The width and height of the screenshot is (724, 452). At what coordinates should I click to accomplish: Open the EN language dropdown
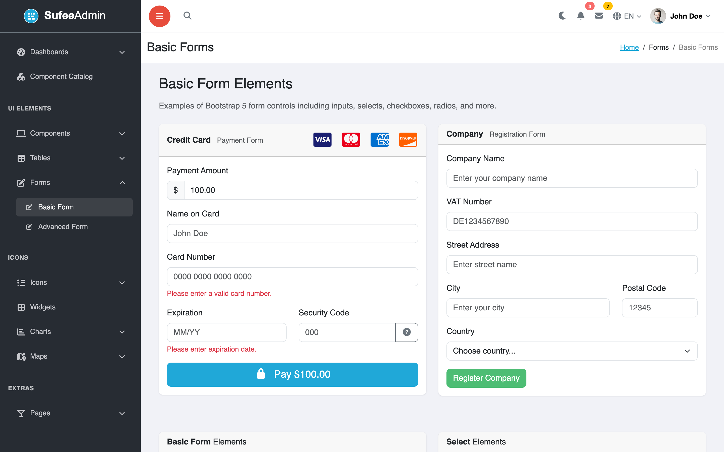pyautogui.click(x=627, y=16)
